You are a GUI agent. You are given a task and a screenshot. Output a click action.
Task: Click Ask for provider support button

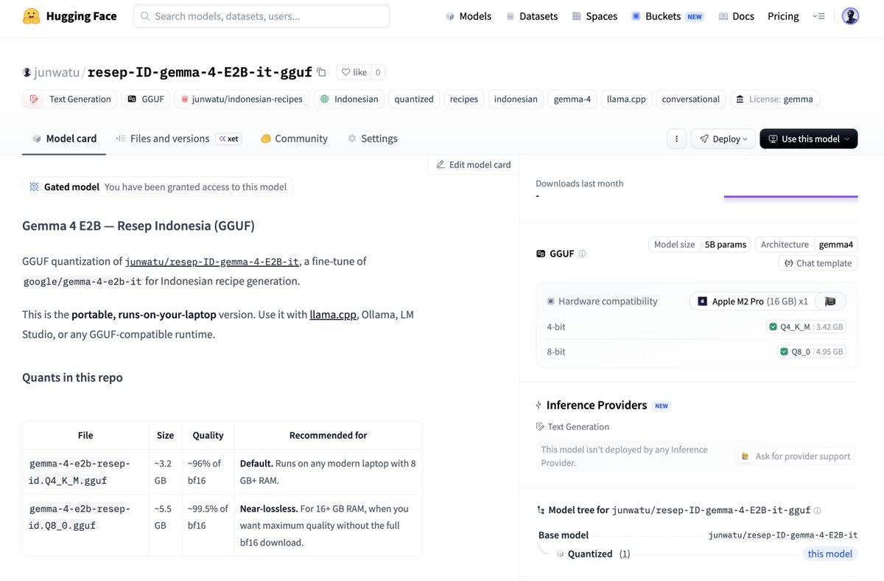click(x=795, y=456)
